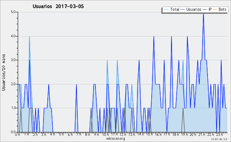This screenshot has width=231, height=142.
Task: Click the y-axis value 3.0
Action: point(13,60)
